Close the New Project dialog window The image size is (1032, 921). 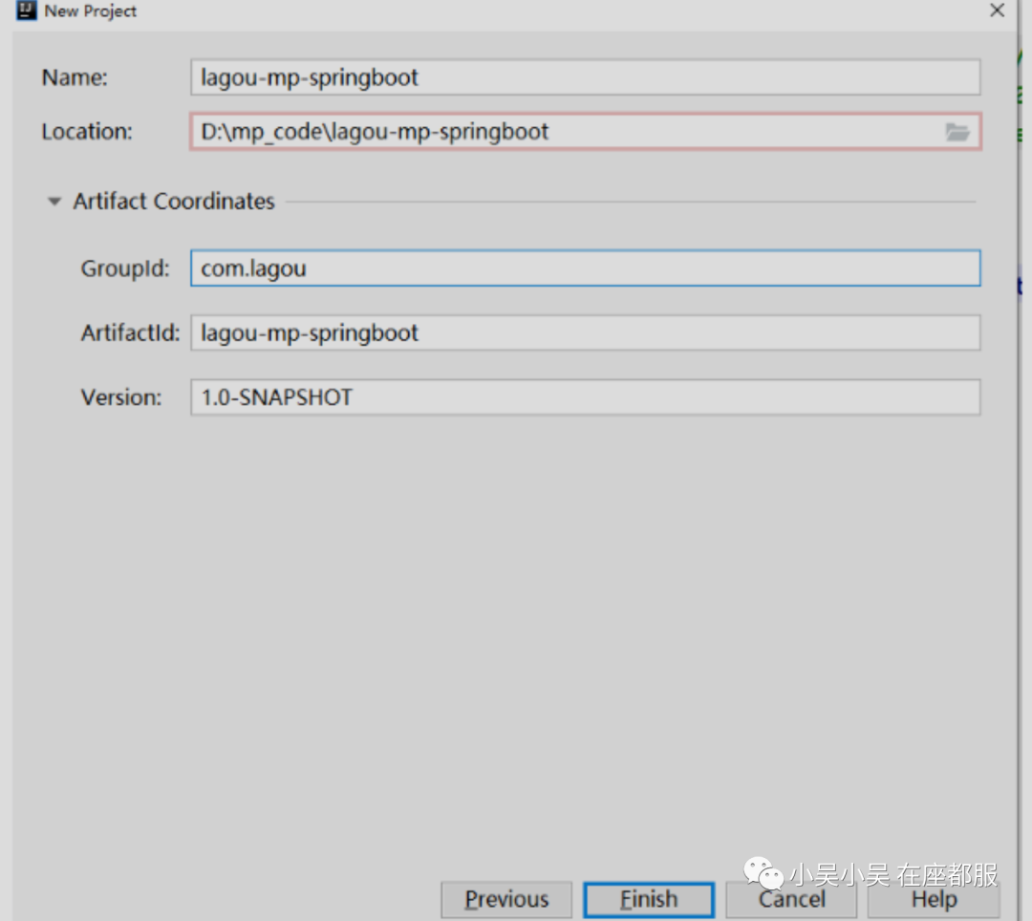click(x=997, y=10)
